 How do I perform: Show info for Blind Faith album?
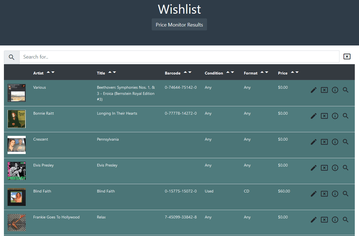click(335, 194)
